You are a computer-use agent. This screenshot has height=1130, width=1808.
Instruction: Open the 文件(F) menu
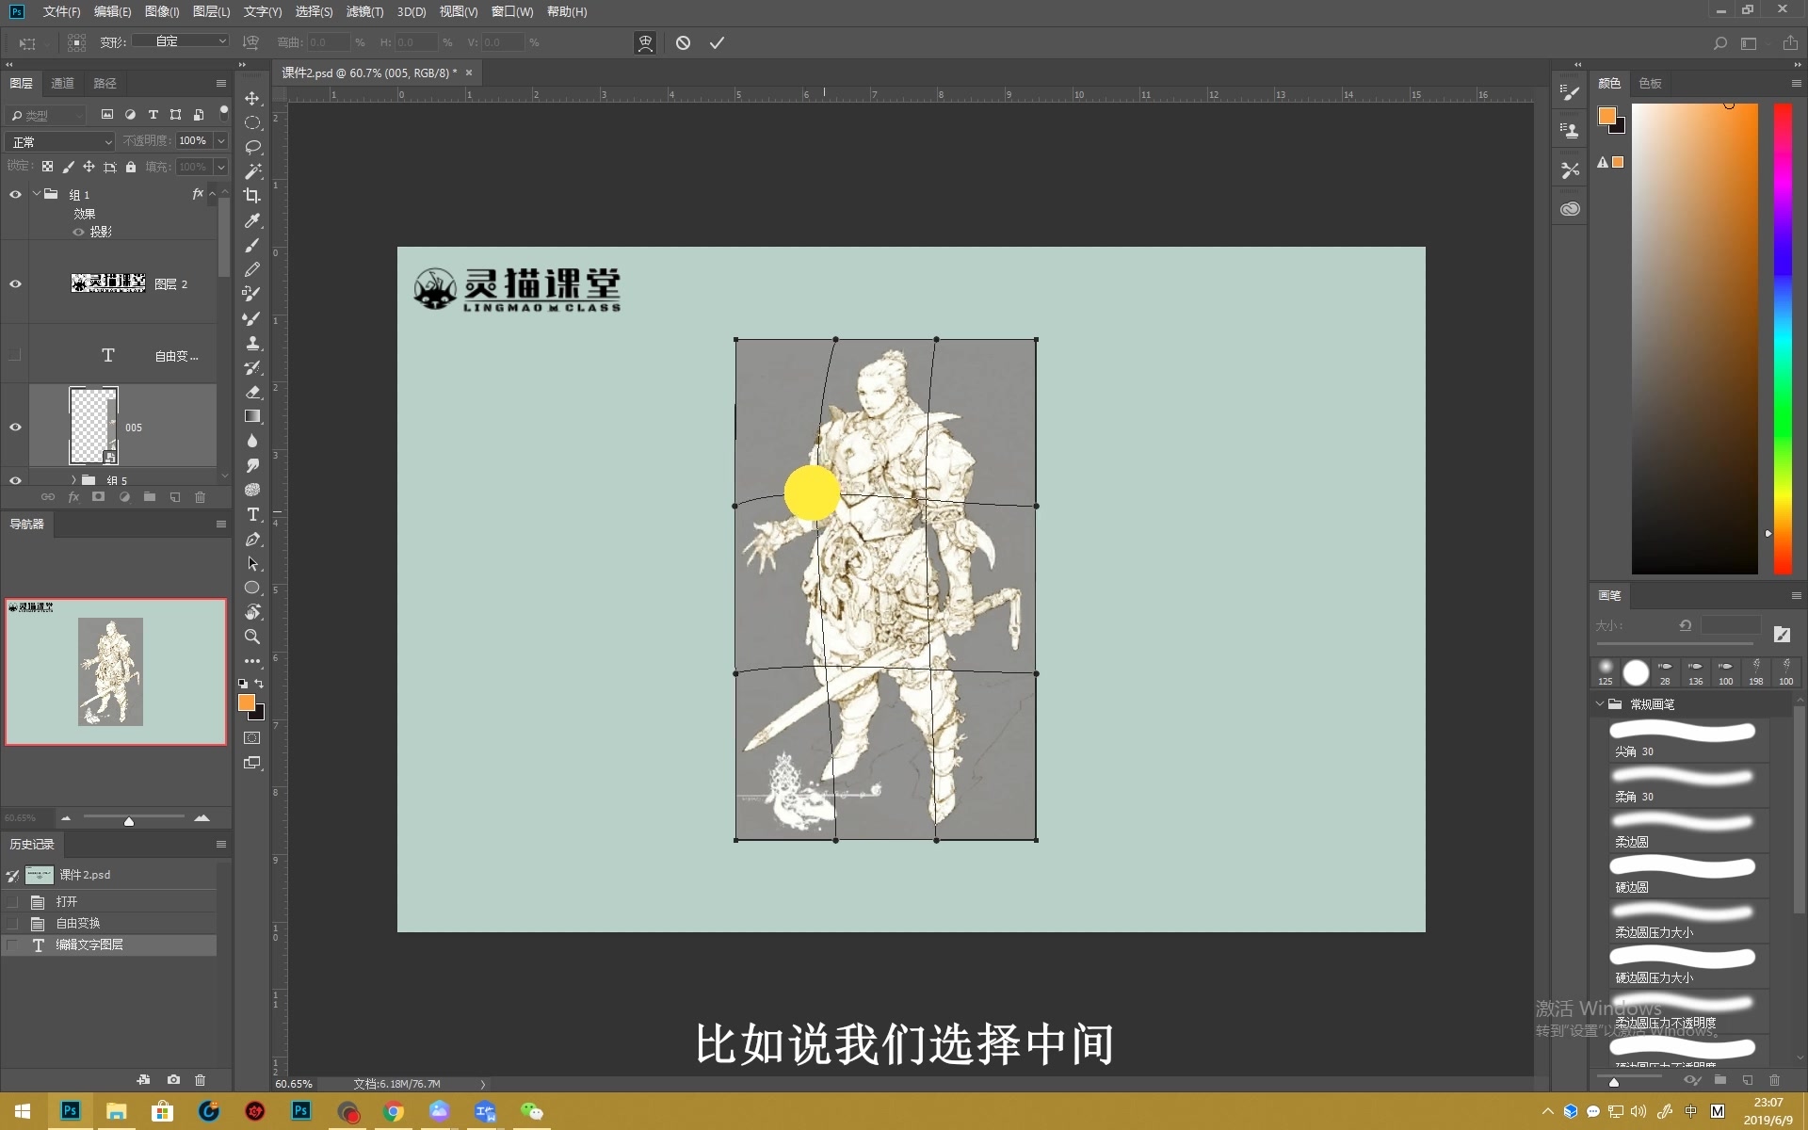pyautogui.click(x=61, y=11)
